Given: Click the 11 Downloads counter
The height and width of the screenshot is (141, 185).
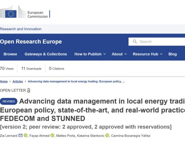Looking at the screenshot, I should coord(31,68).
